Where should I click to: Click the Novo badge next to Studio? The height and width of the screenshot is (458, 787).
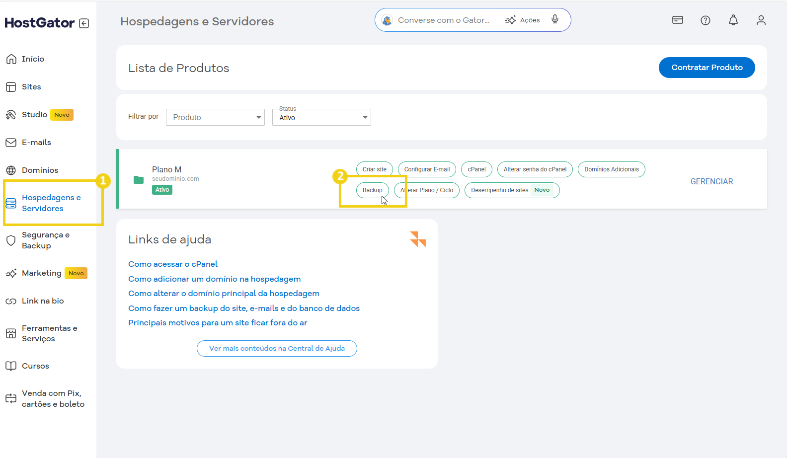(x=62, y=115)
